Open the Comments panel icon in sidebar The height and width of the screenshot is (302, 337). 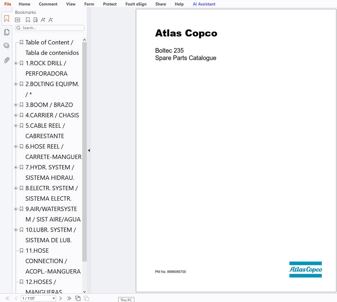pyautogui.click(x=6, y=46)
